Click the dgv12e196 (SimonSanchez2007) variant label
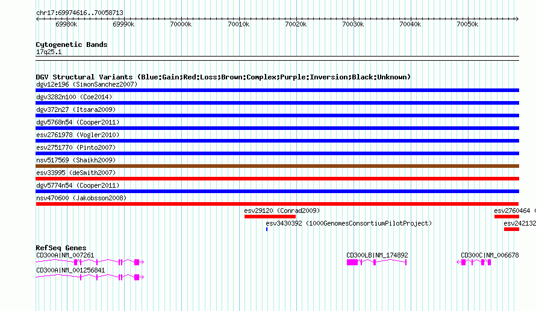 [x=87, y=84]
